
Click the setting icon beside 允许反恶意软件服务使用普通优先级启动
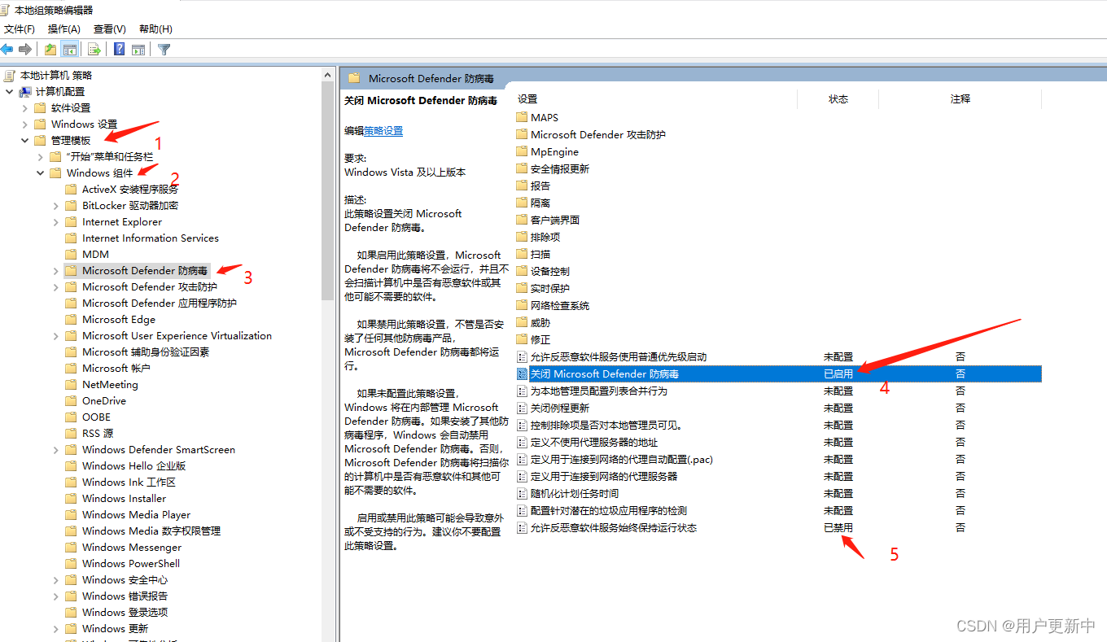click(x=522, y=356)
